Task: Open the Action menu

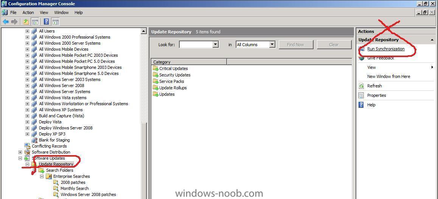Action: coord(28,12)
